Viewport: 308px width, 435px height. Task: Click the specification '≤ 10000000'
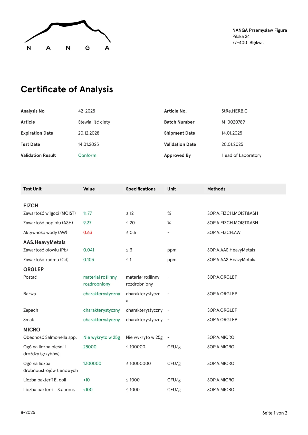(138, 363)
